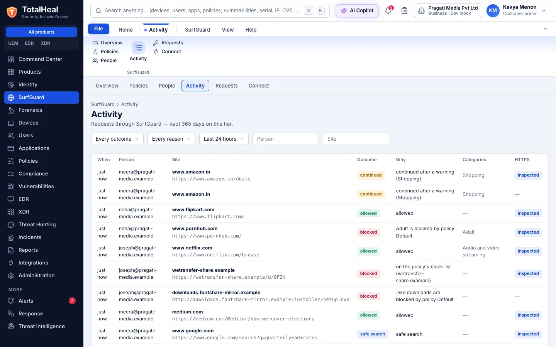Click the www.flipkart.com site entry
Screen dimensions: 556x347
(193, 210)
